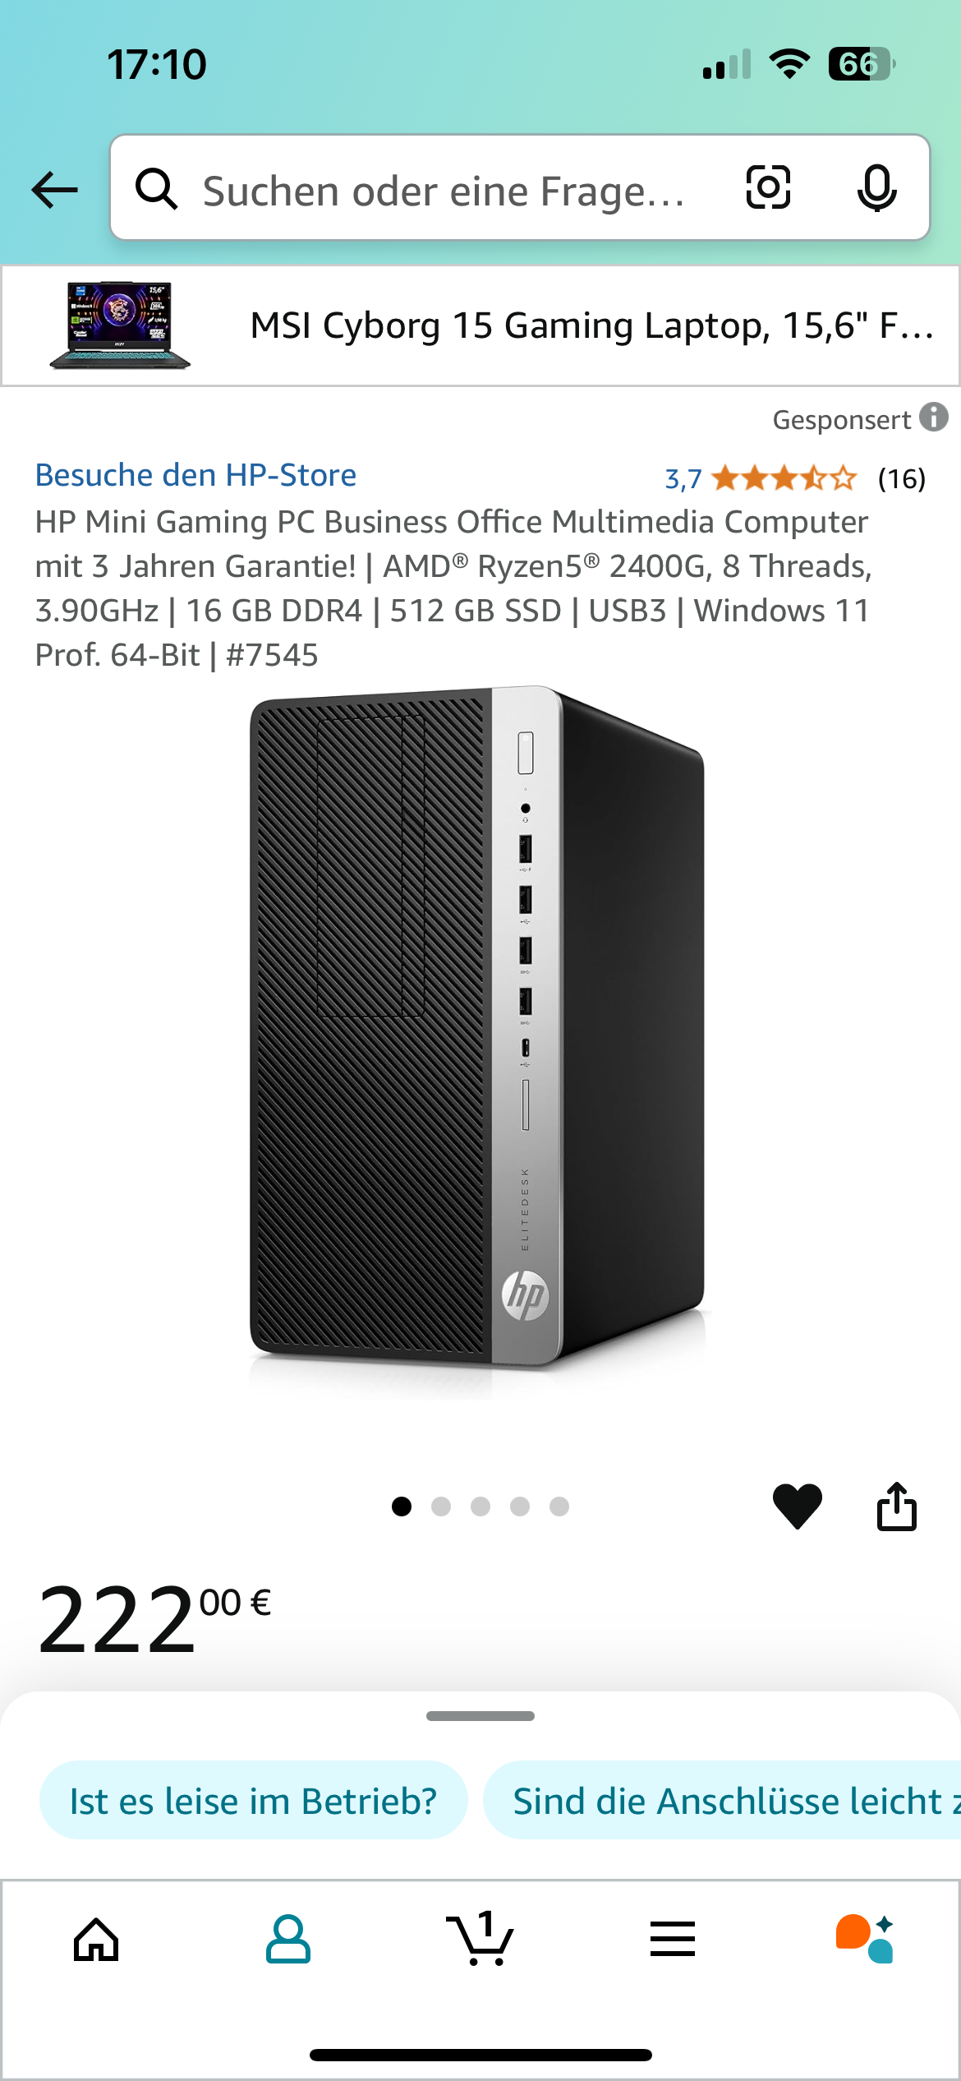Visit 'Besuche den HP-Store' link
The width and height of the screenshot is (961, 2081).
pos(195,475)
